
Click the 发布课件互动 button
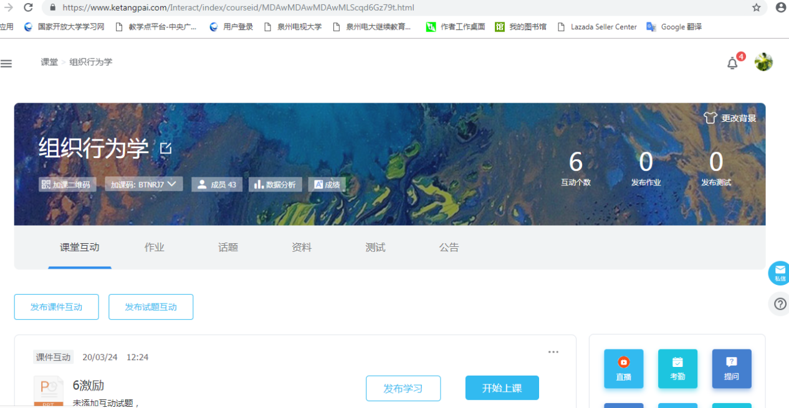click(x=57, y=307)
